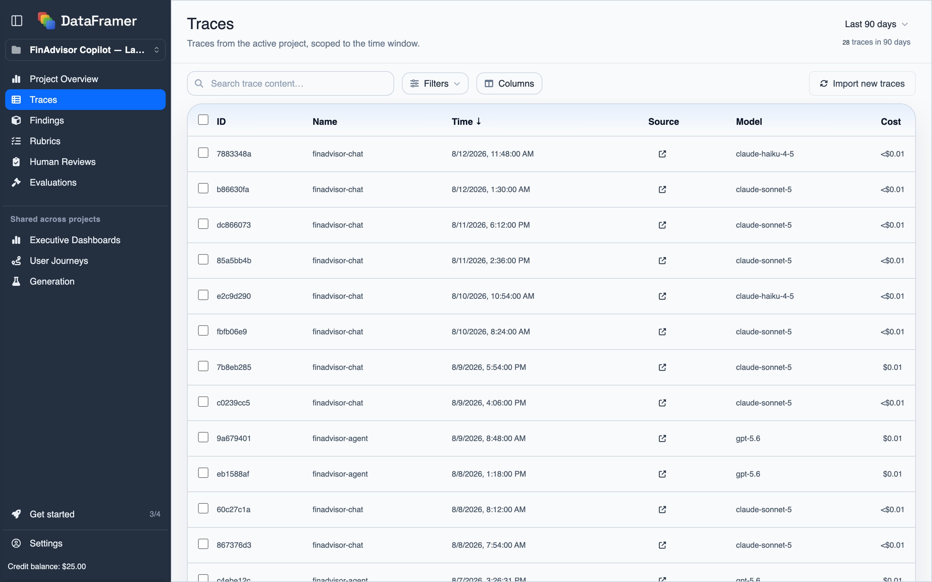
Task: Open the Rubrics section
Action: click(85, 141)
